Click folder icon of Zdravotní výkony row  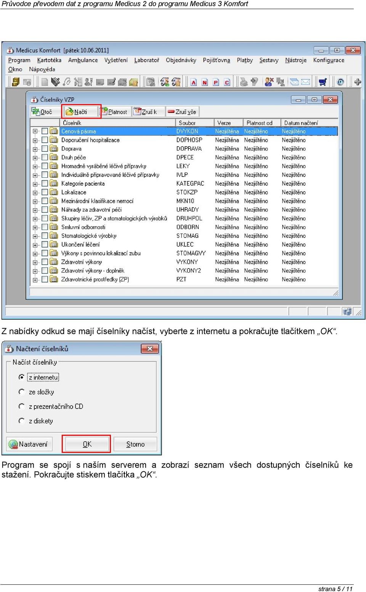pyautogui.click(x=54, y=262)
